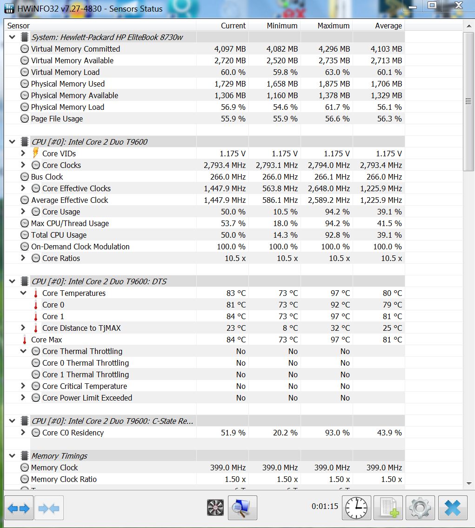
Task: Click the expand layout double-arrow button
Action: tap(19, 508)
